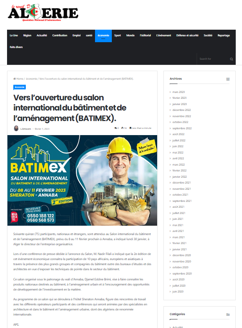This screenshot has height=328, width=242.
Task: Click the comments count icon
Action: pos(116,128)
